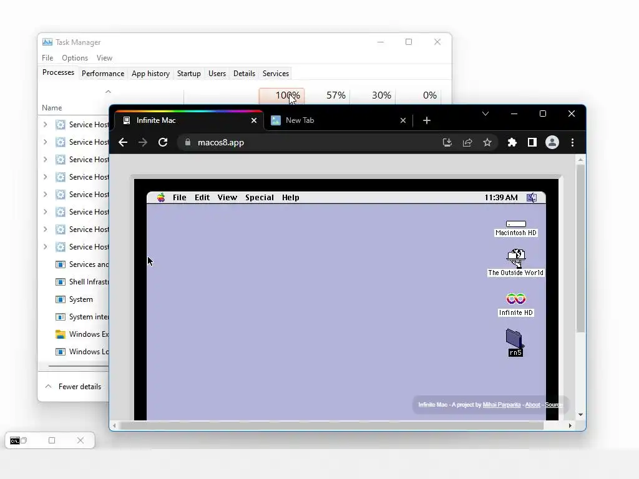This screenshot has width=639, height=479.
Task: Go back in the browser
Action: click(x=123, y=143)
